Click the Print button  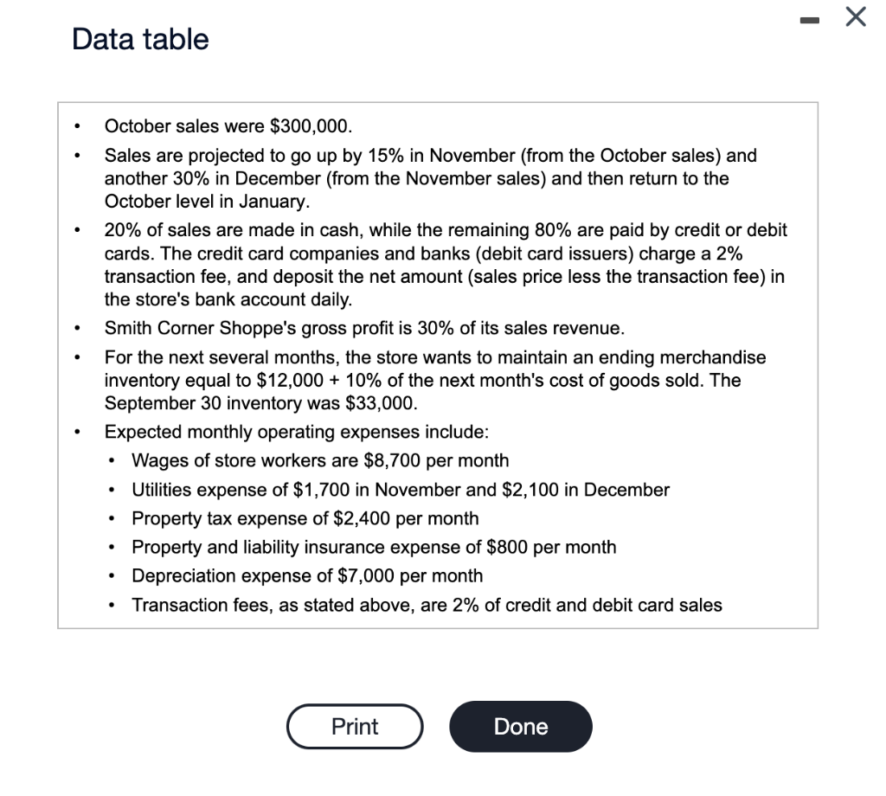354,726
